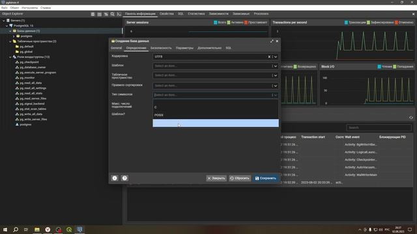Viewport: 417px width, 234px height.
Task: Open the File menu
Action: click(5, 8)
